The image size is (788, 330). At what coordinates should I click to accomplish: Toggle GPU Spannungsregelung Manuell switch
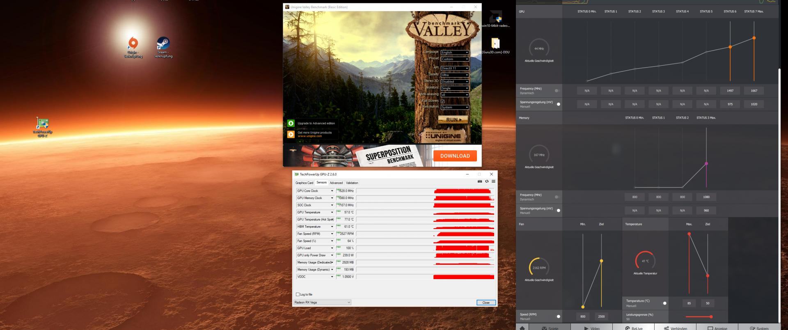pyautogui.click(x=558, y=104)
